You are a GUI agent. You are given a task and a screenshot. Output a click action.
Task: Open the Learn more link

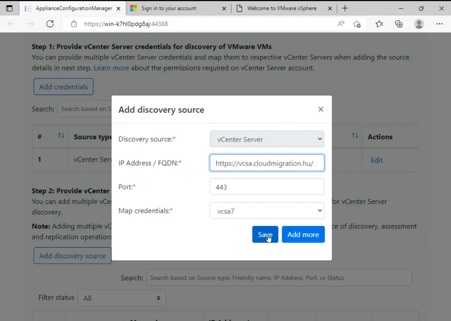coord(111,68)
